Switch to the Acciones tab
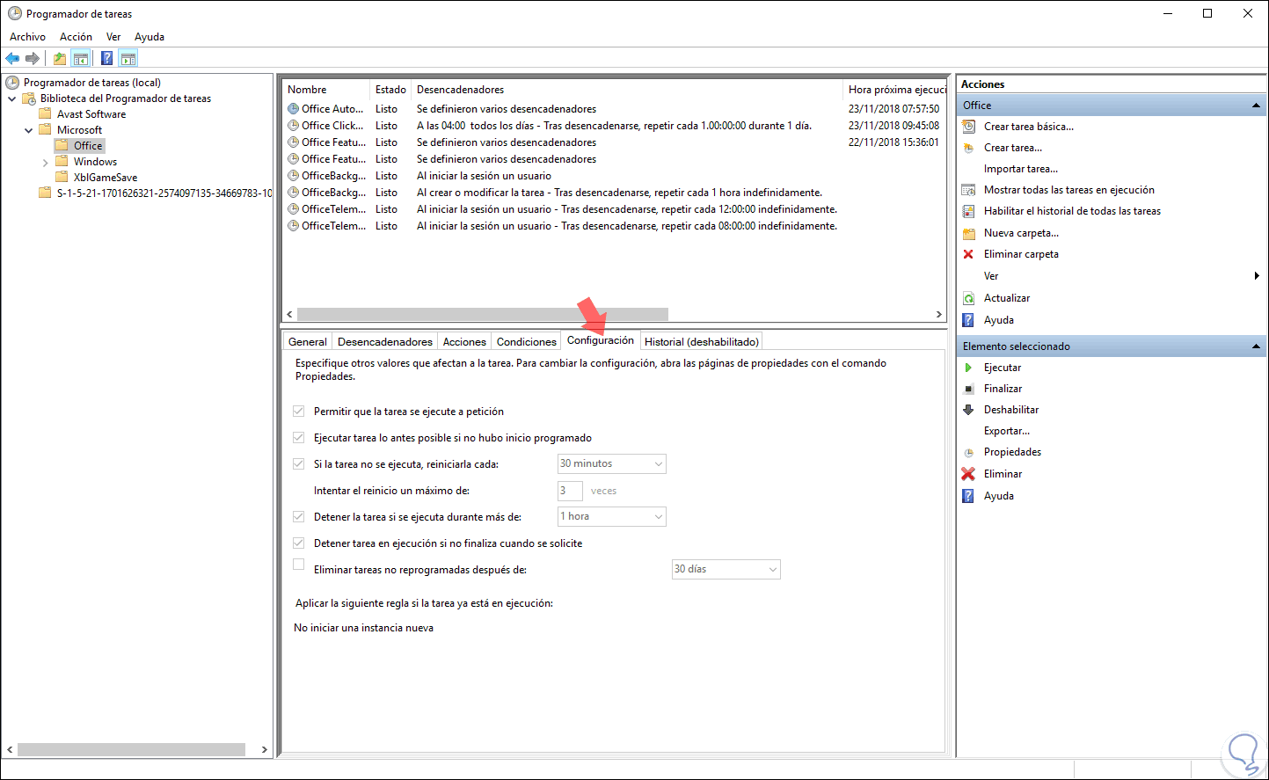The image size is (1269, 780). point(464,342)
